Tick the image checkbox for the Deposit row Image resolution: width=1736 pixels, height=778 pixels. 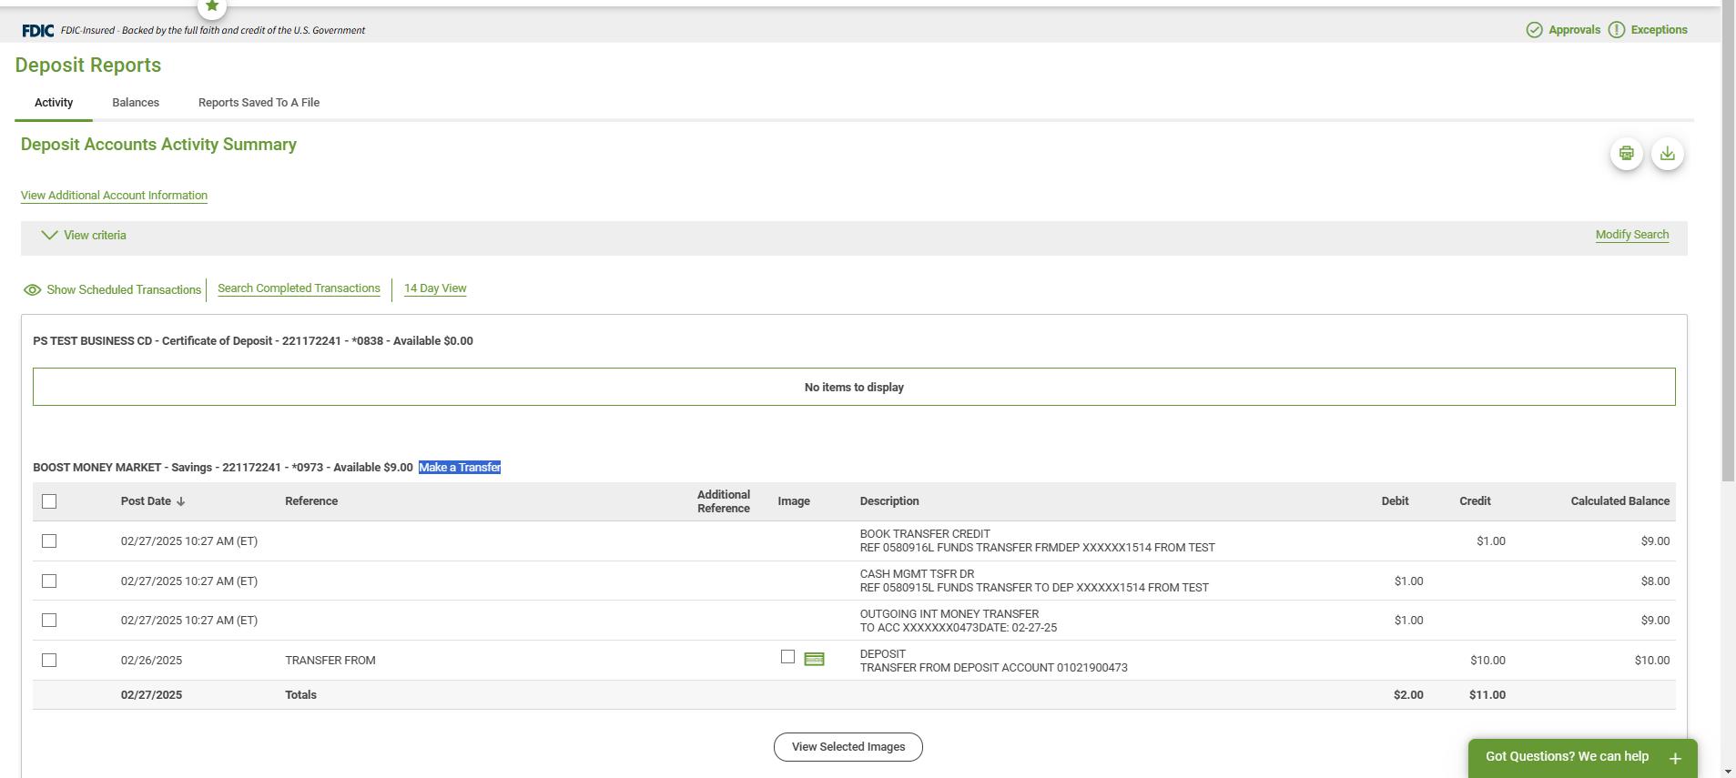tap(787, 657)
